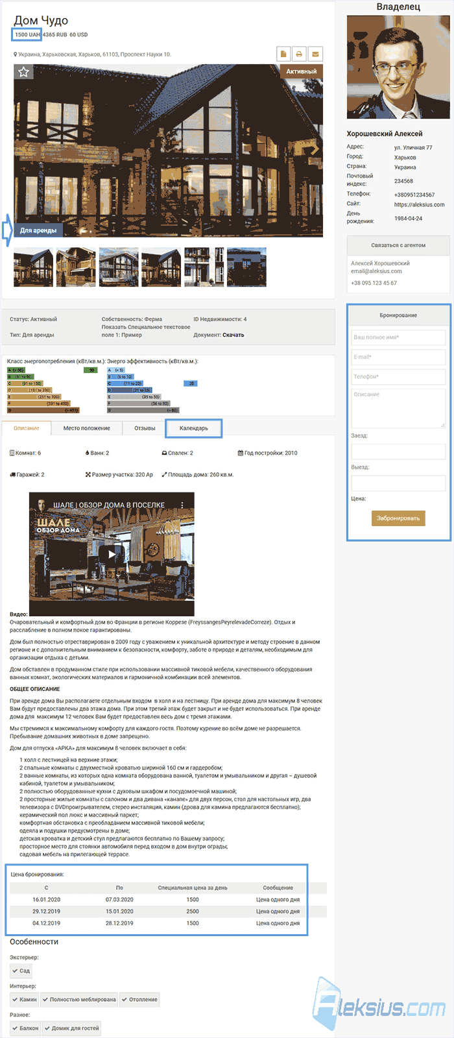Open the Календарь tab
The image size is (454, 1038).
coord(194,428)
